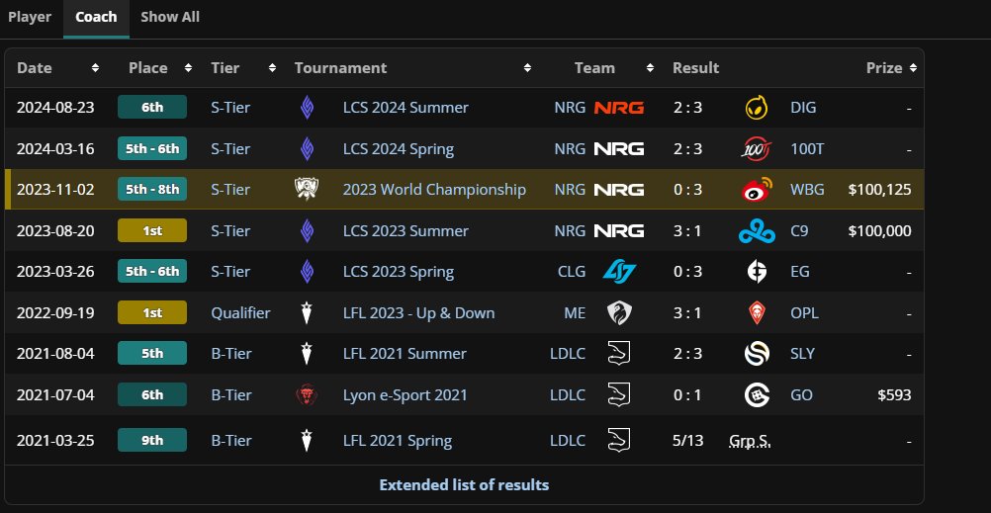Click the Worlds trophy tournament icon
The image size is (991, 513).
307,190
